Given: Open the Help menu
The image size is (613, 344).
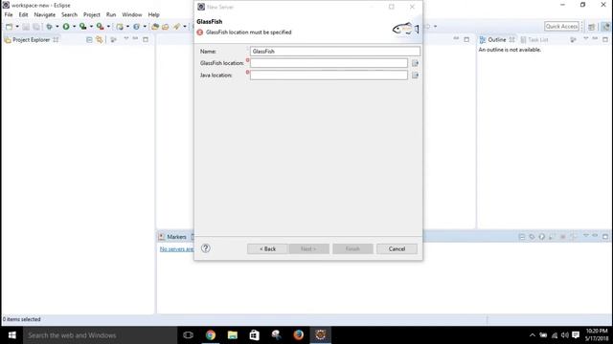Looking at the screenshot, I should coord(153,15).
